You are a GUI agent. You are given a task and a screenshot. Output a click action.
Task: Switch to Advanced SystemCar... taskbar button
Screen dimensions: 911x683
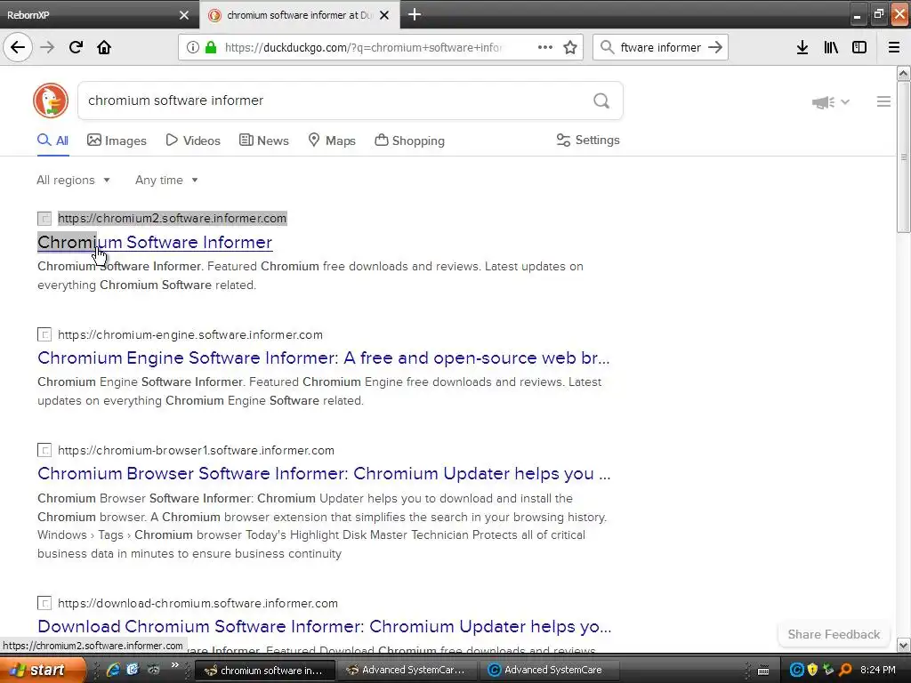[407, 671]
